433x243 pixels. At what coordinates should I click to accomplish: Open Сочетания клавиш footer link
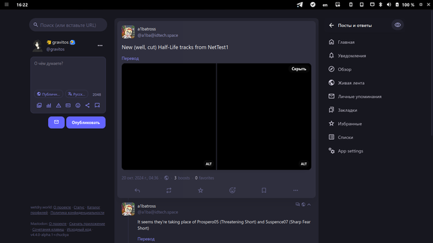48,230
